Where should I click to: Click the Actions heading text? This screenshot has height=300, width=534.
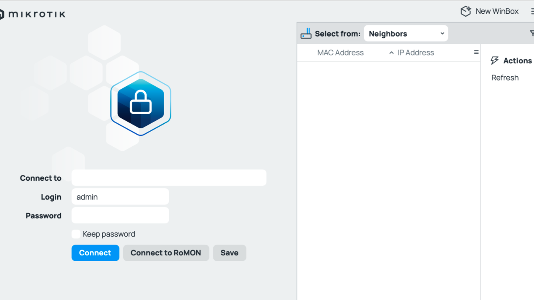pos(517,61)
